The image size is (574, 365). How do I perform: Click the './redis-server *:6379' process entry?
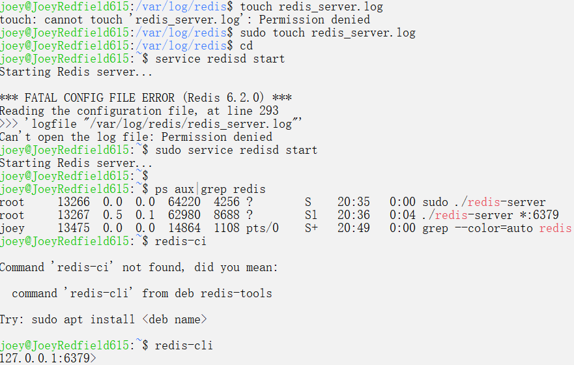pos(490,215)
